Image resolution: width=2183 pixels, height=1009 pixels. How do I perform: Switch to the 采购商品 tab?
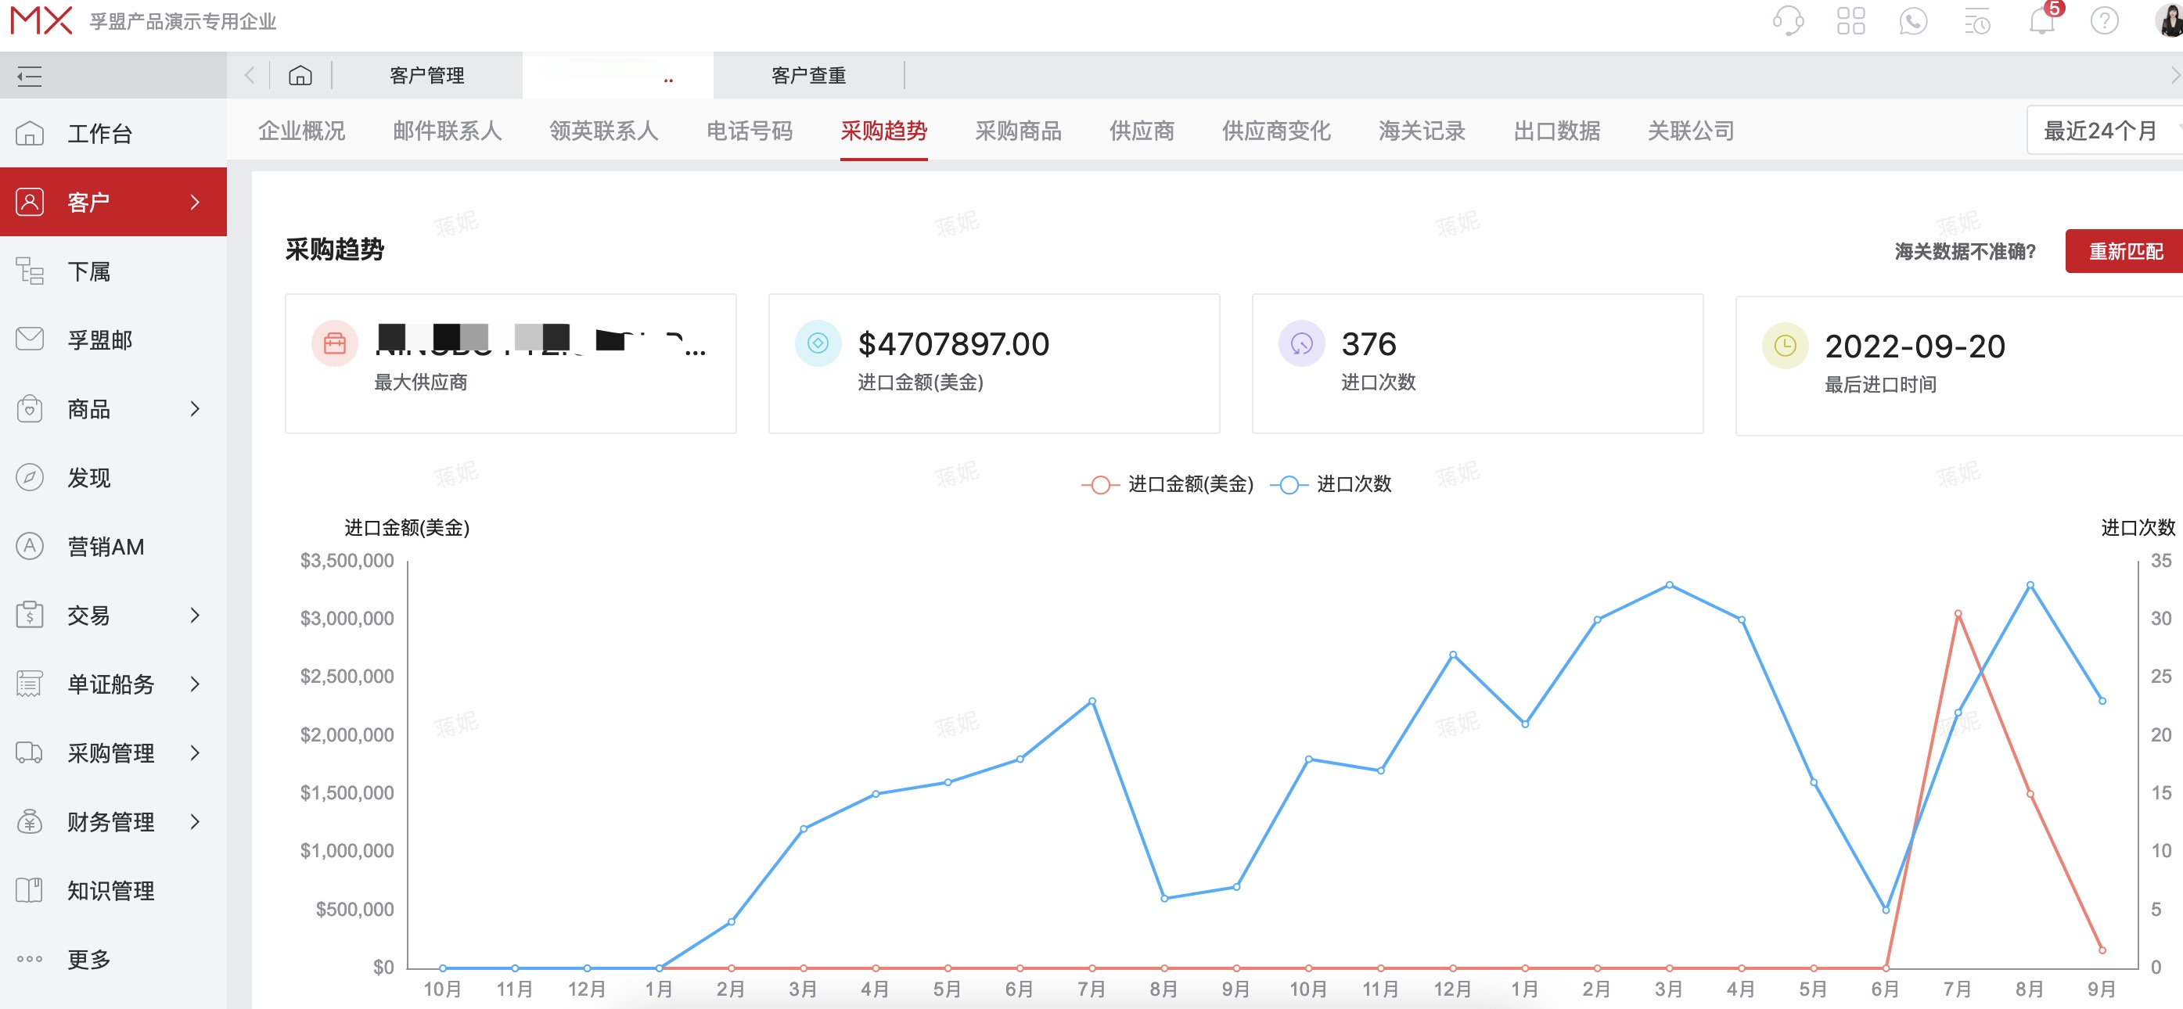(x=1018, y=131)
